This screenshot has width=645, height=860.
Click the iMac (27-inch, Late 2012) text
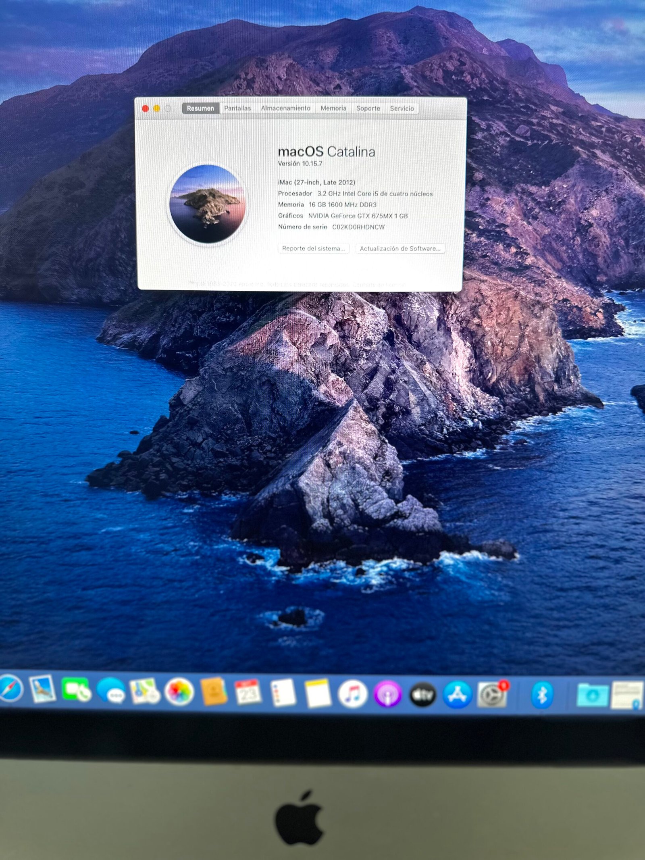click(316, 182)
